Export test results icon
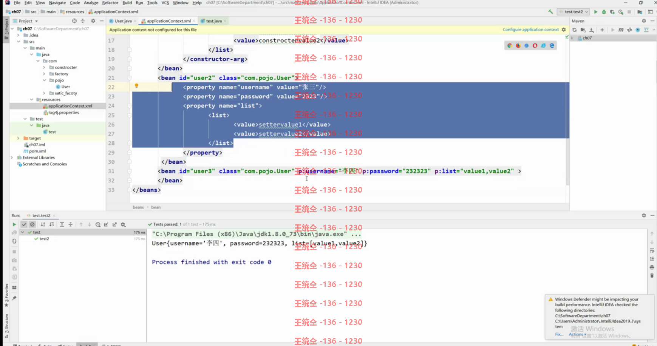657x346 pixels. (x=114, y=224)
